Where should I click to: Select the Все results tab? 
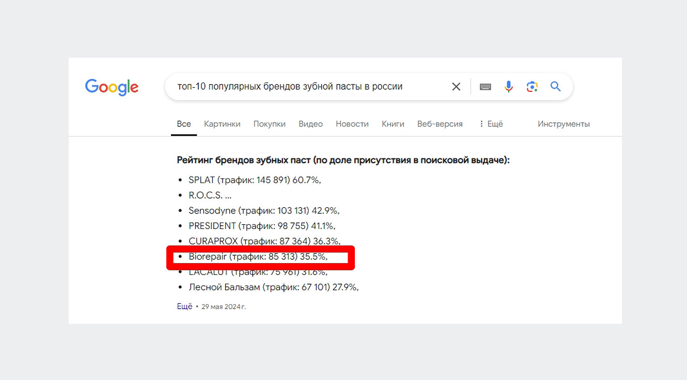pos(184,124)
